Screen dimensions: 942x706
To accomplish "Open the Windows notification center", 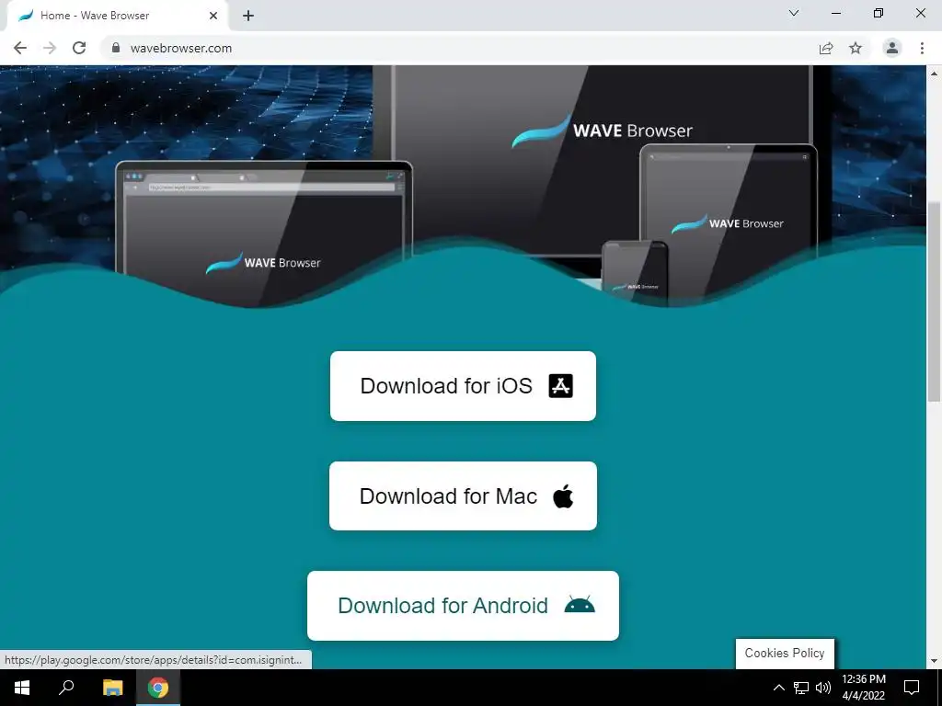I will pyautogui.click(x=912, y=688).
